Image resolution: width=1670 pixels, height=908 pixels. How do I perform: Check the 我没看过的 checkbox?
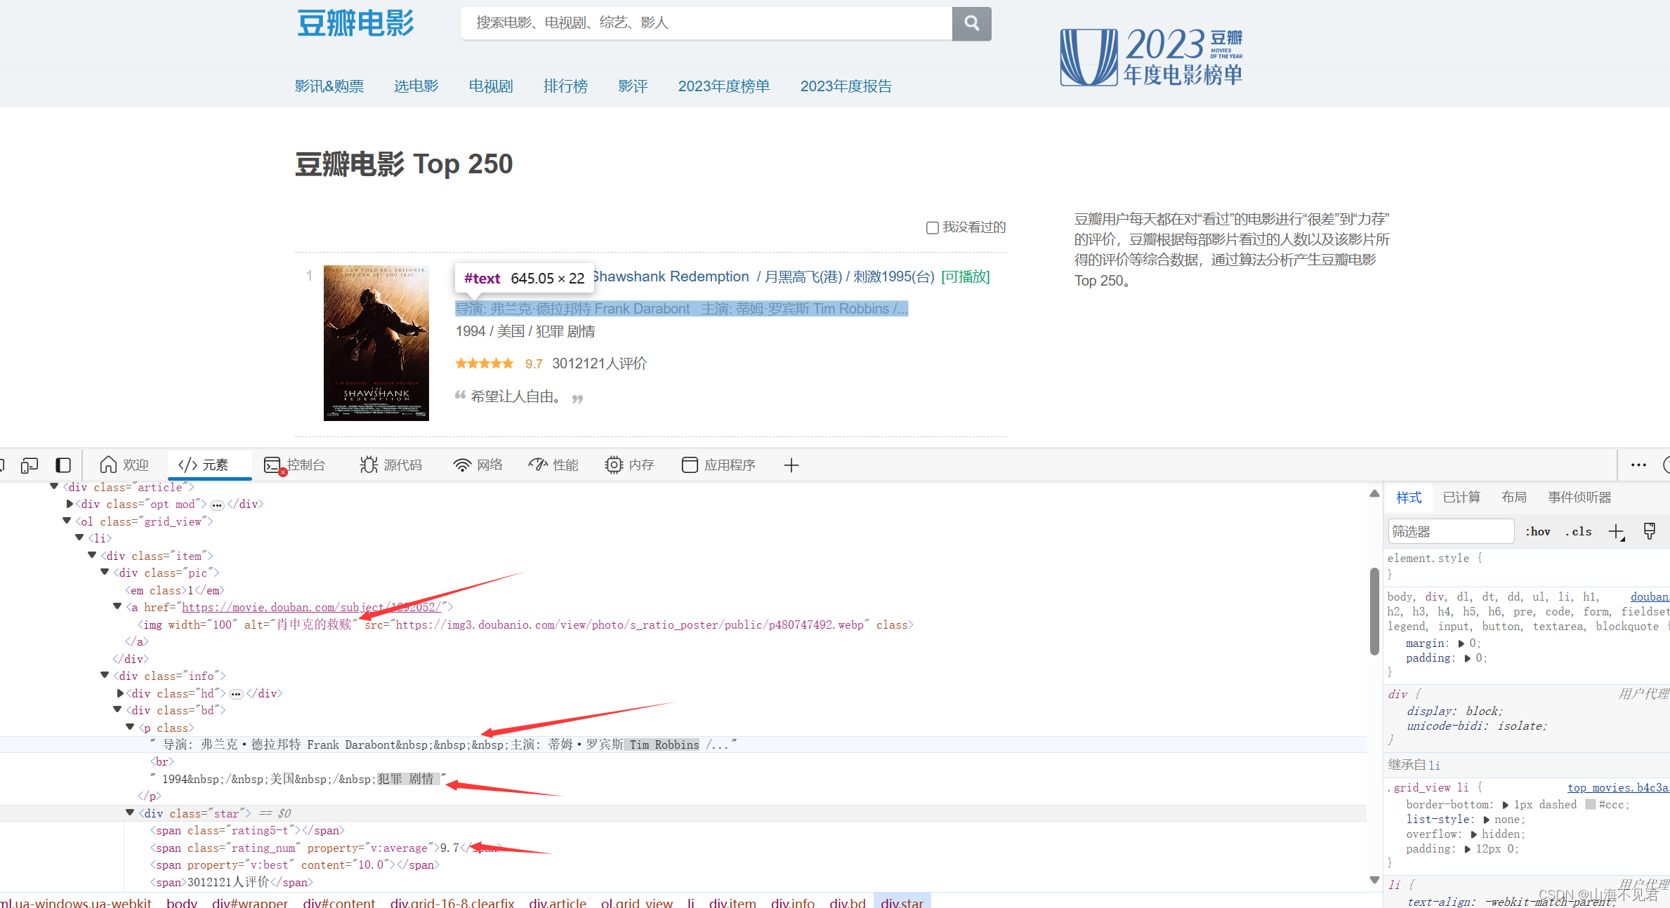(932, 227)
